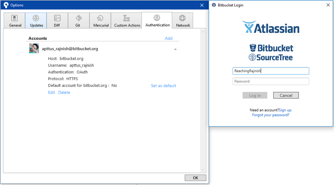The width and height of the screenshot is (334, 185).
Task: Click the scrollbar up arrow in Options
Action: [x=202, y=32]
